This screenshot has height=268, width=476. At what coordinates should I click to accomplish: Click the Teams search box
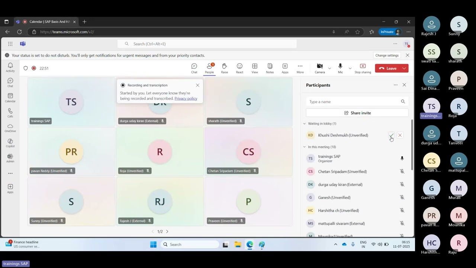207,44
